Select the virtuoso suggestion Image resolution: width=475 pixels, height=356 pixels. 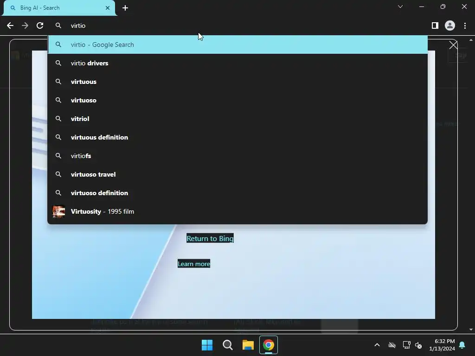(237, 100)
